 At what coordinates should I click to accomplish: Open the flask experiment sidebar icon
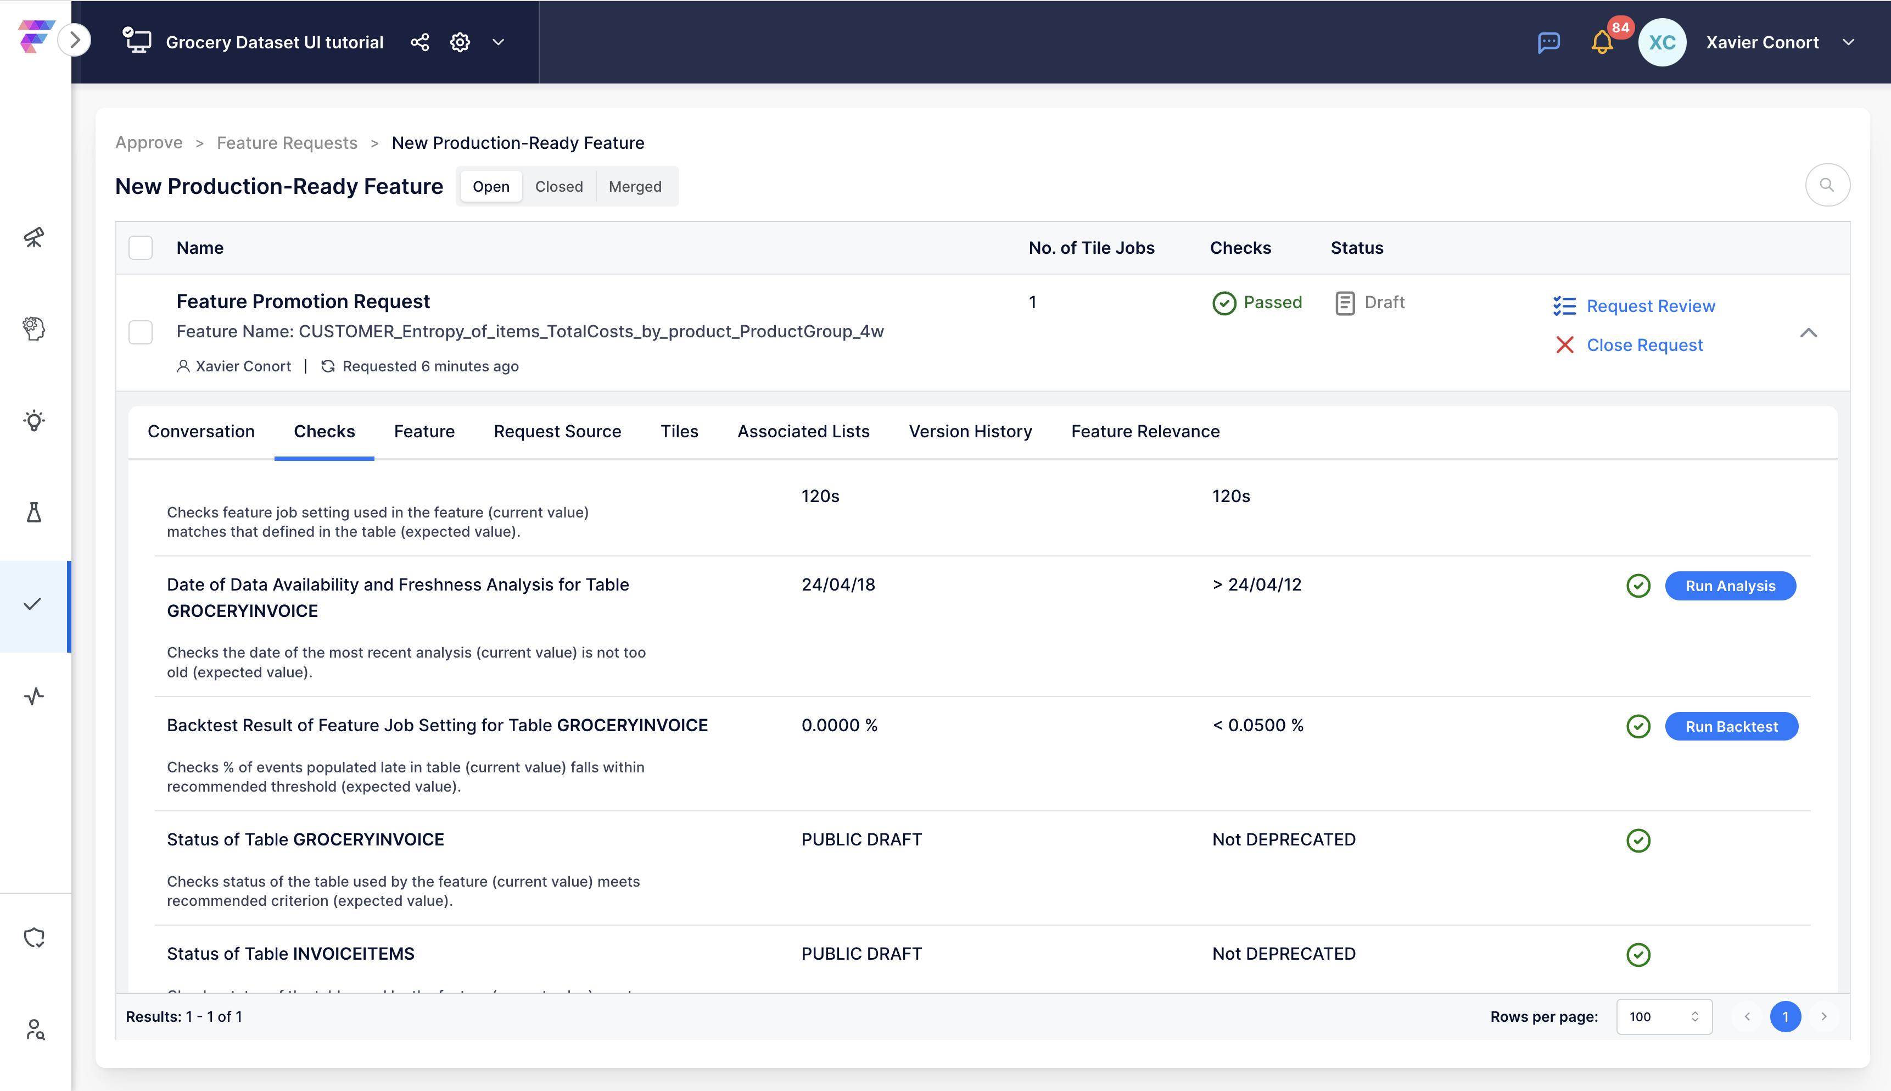33,513
